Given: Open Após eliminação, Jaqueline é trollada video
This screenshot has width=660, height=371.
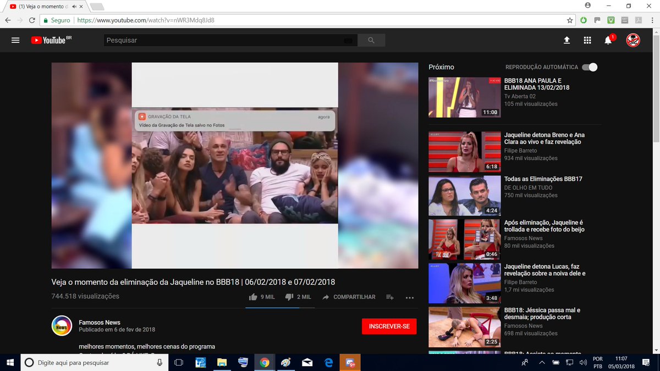Looking at the screenshot, I should click(544, 226).
